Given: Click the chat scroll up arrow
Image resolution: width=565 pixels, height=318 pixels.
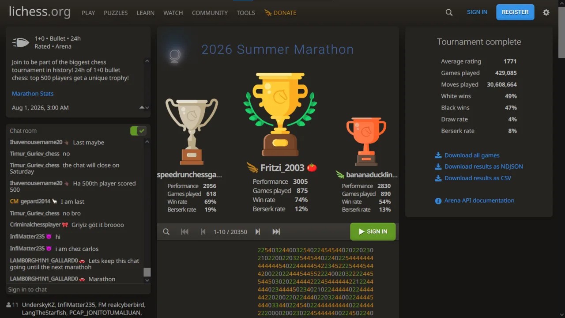Looking at the screenshot, I should tap(147, 142).
